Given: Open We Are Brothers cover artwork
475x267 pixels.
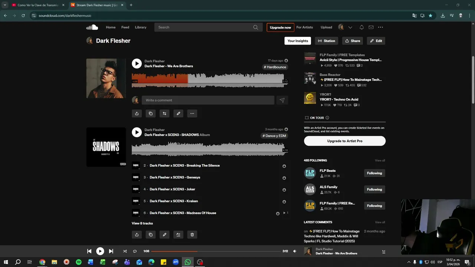Looking at the screenshot, I should 106,78.
